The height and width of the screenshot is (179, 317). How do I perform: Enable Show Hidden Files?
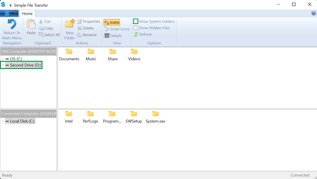(136, 28)
